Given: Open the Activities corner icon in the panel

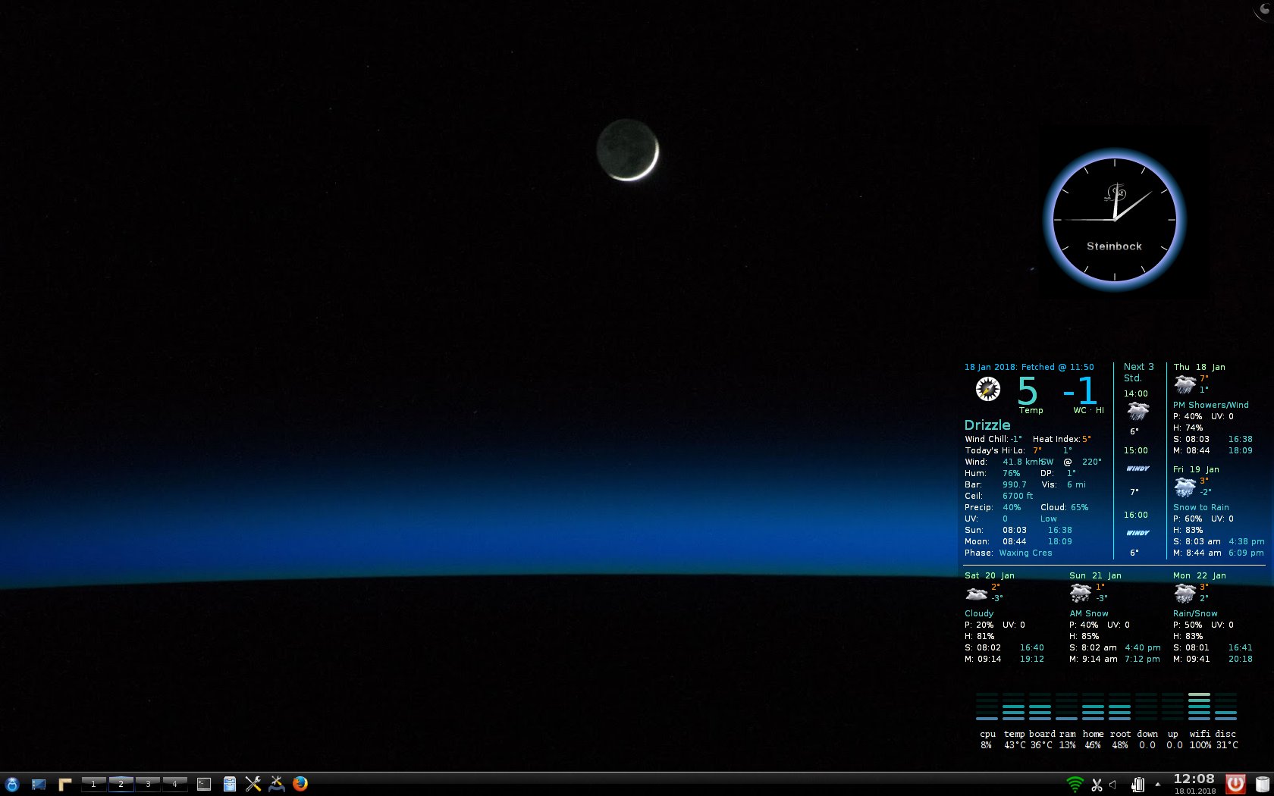Looking at the screenshot, I should pyautogui.click(x=65, y=785).
